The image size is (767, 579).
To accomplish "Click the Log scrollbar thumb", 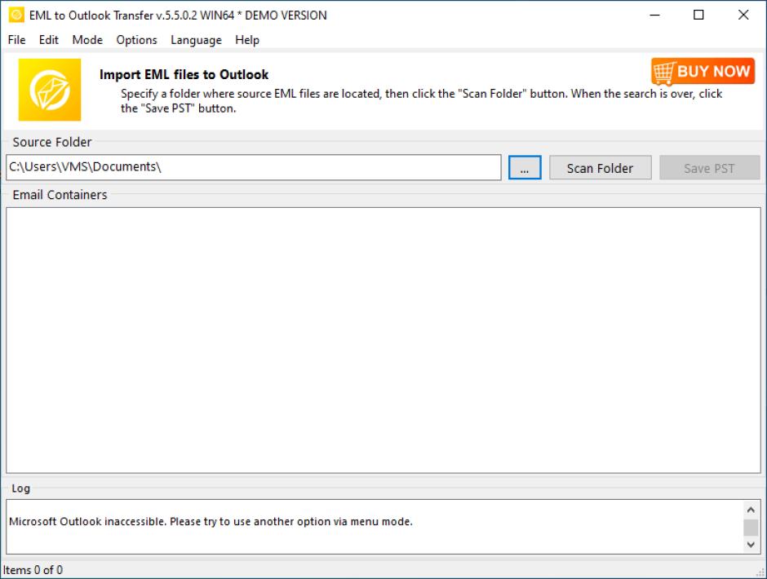I will 751,527.
